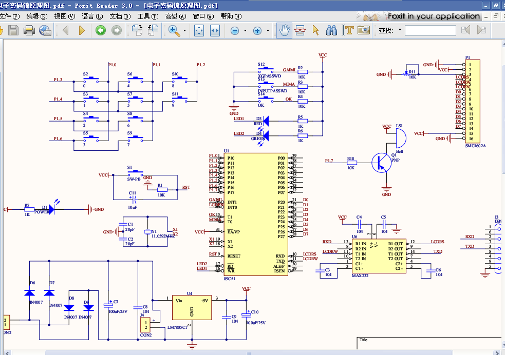Select the Hand tool

click(x=284, y=31)
